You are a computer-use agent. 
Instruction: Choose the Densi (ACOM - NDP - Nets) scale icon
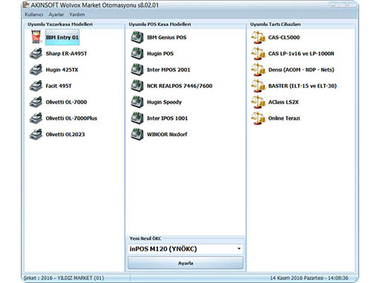coord(258,70)
